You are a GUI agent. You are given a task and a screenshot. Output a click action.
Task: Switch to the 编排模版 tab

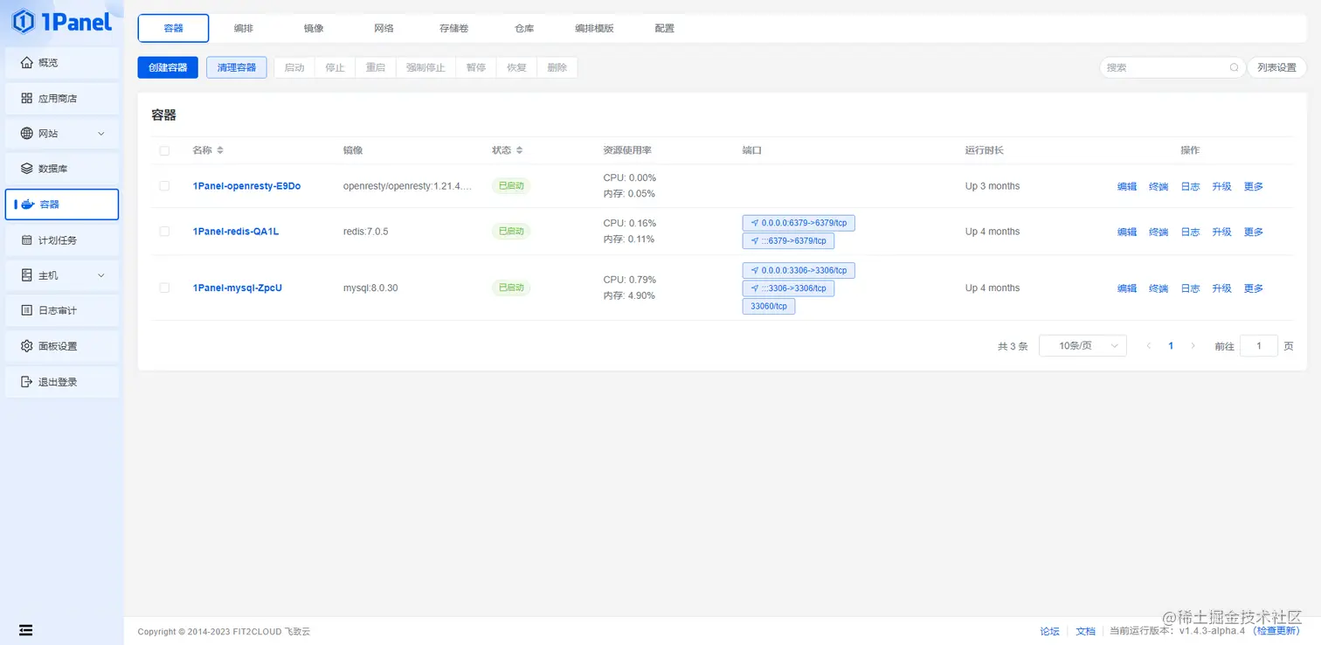point(594,28)
